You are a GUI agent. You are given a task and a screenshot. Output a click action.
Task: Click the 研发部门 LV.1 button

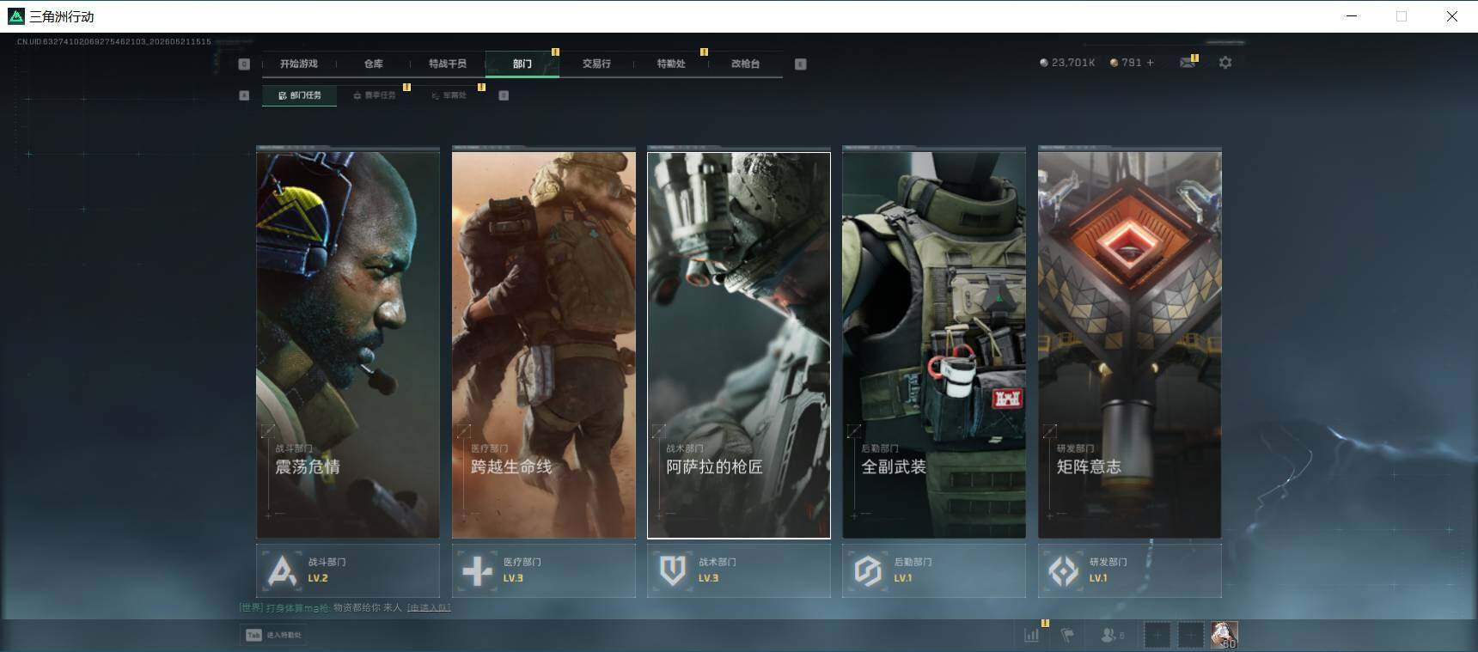point(1130,570)
